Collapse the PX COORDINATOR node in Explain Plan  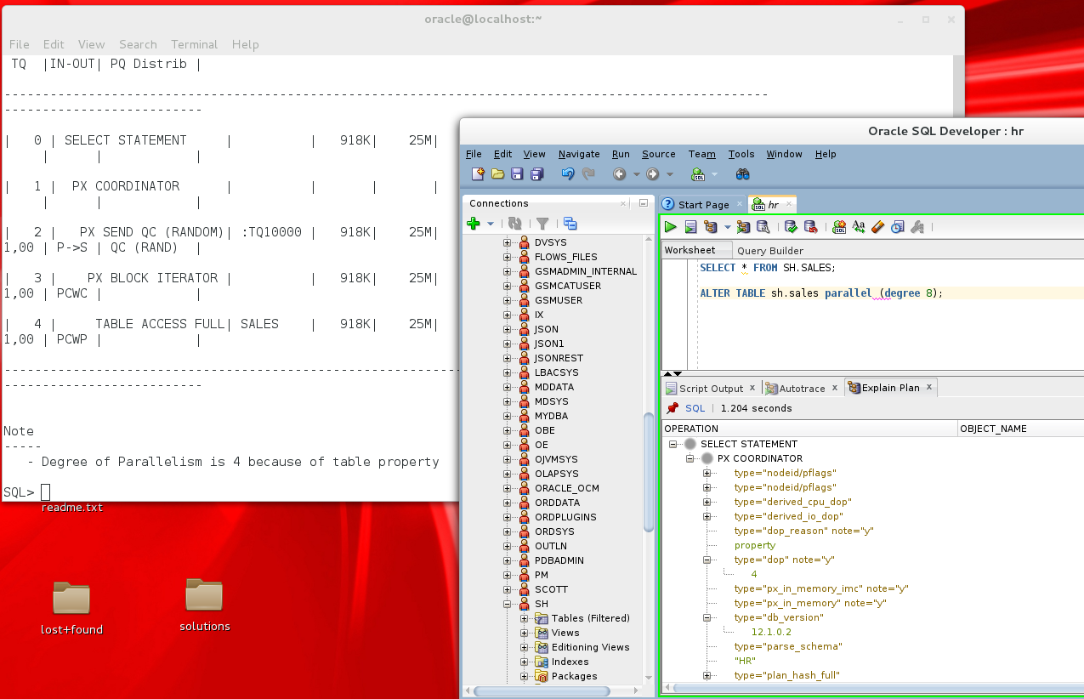pos(690,458)
